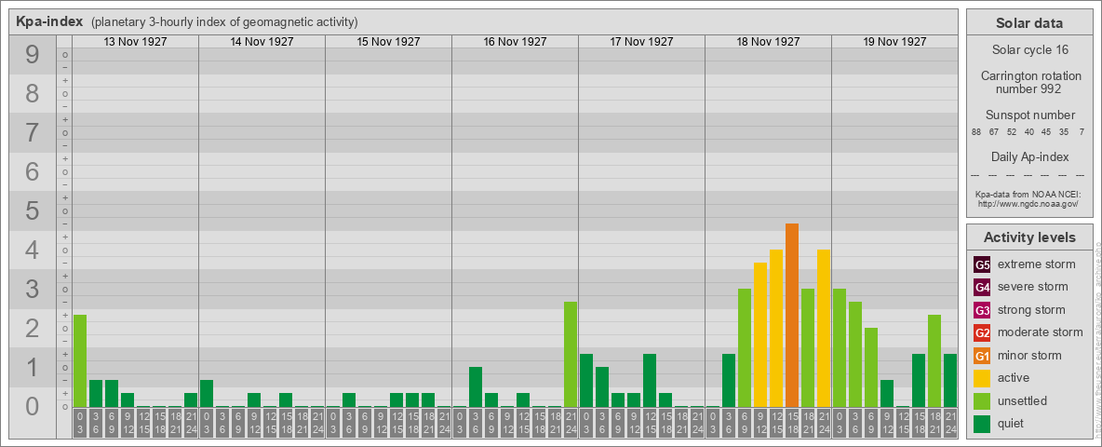Click the '0 3' time label under 13 Nov
Screen dimensions: 1102x447
(80, 424)
